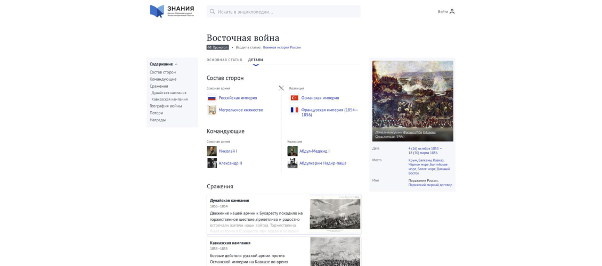Click the Хронотоп tag badge
Screen dimensions: 602x266
pos(218,47)
